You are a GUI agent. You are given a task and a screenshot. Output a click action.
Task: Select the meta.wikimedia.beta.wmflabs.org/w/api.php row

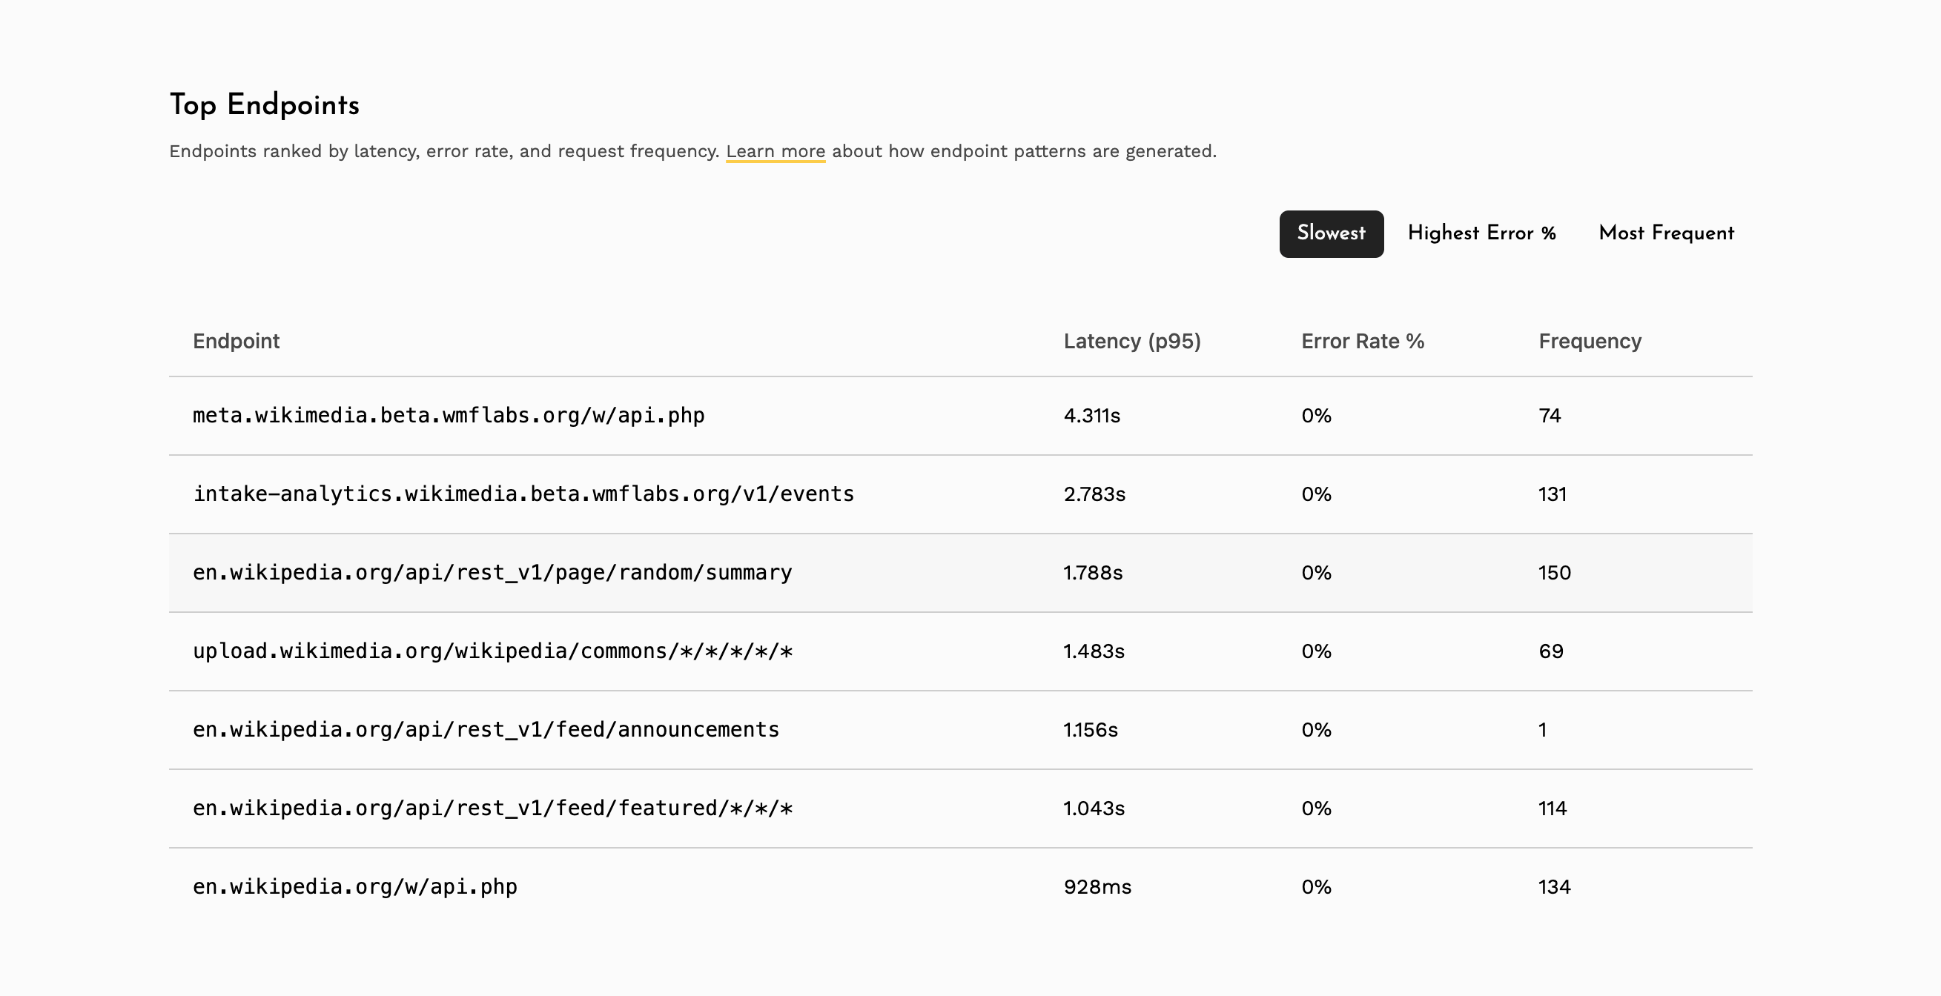tap(449, 415)
